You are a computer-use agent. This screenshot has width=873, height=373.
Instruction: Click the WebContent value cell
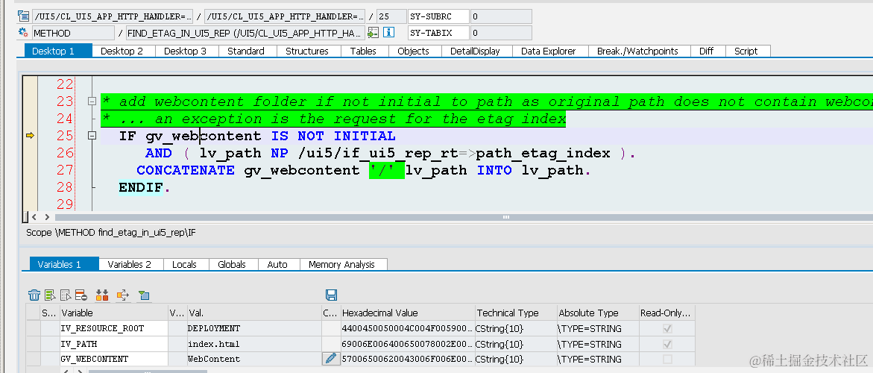[253, 359]
